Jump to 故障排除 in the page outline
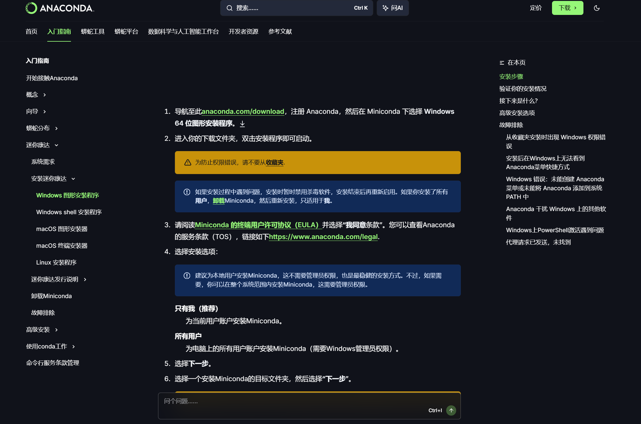 pos(511,125)
